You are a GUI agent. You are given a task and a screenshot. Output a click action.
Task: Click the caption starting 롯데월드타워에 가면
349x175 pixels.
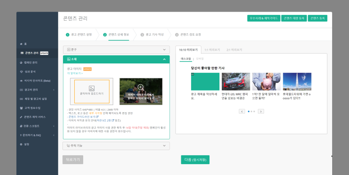[x=297, y=96]
